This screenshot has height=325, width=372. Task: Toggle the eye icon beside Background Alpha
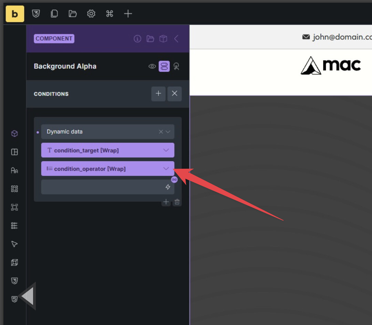pos(152,66)
